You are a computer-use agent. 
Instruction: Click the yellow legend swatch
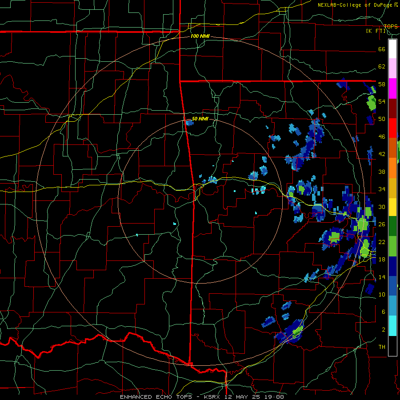pos(392,207)
